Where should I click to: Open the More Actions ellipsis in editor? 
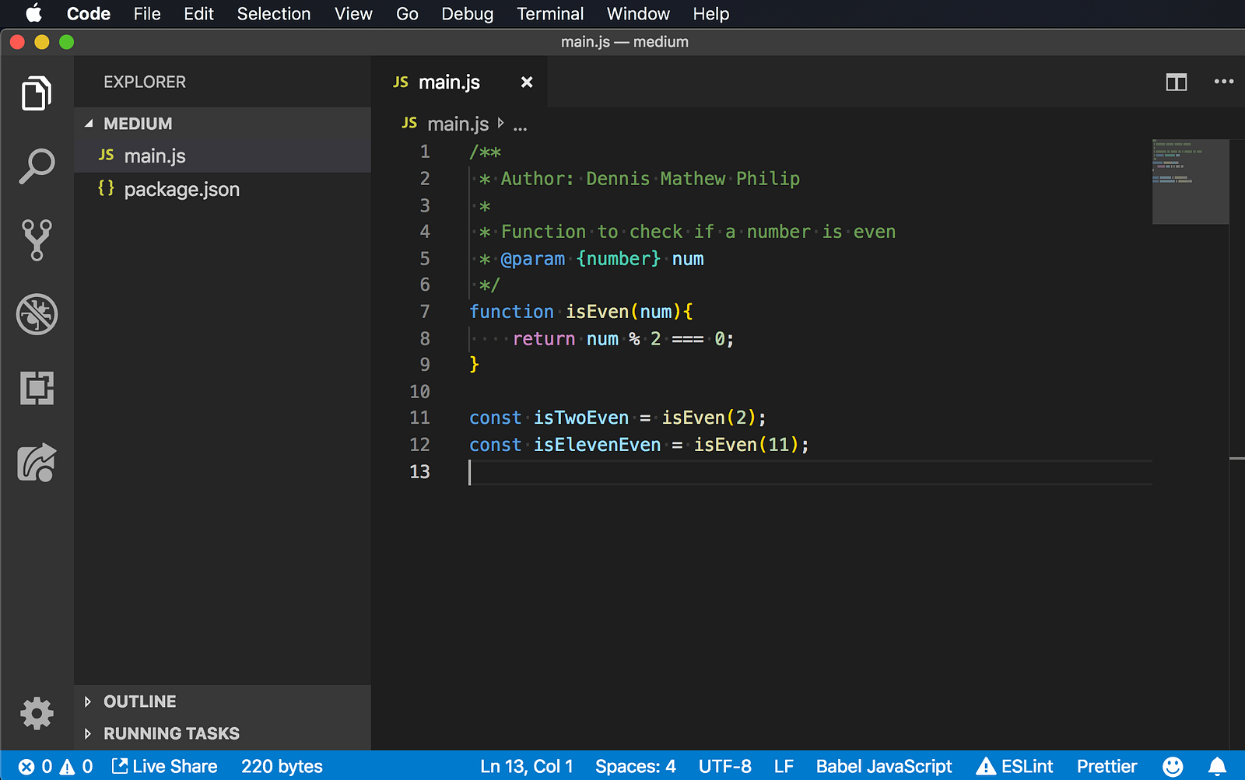coord(1223,82)
